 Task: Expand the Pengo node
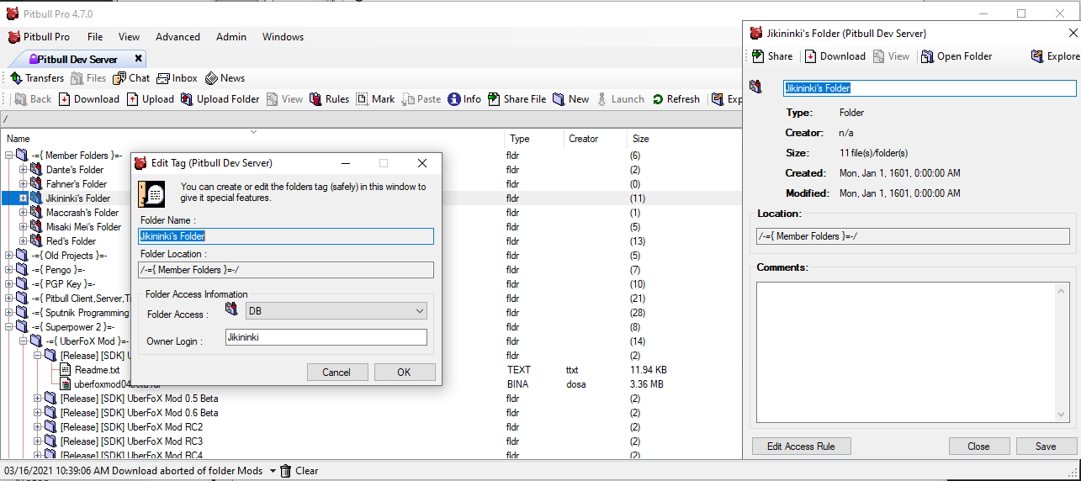9,270
